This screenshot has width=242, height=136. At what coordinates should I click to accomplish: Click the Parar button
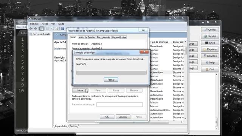(x=98, y=90)
